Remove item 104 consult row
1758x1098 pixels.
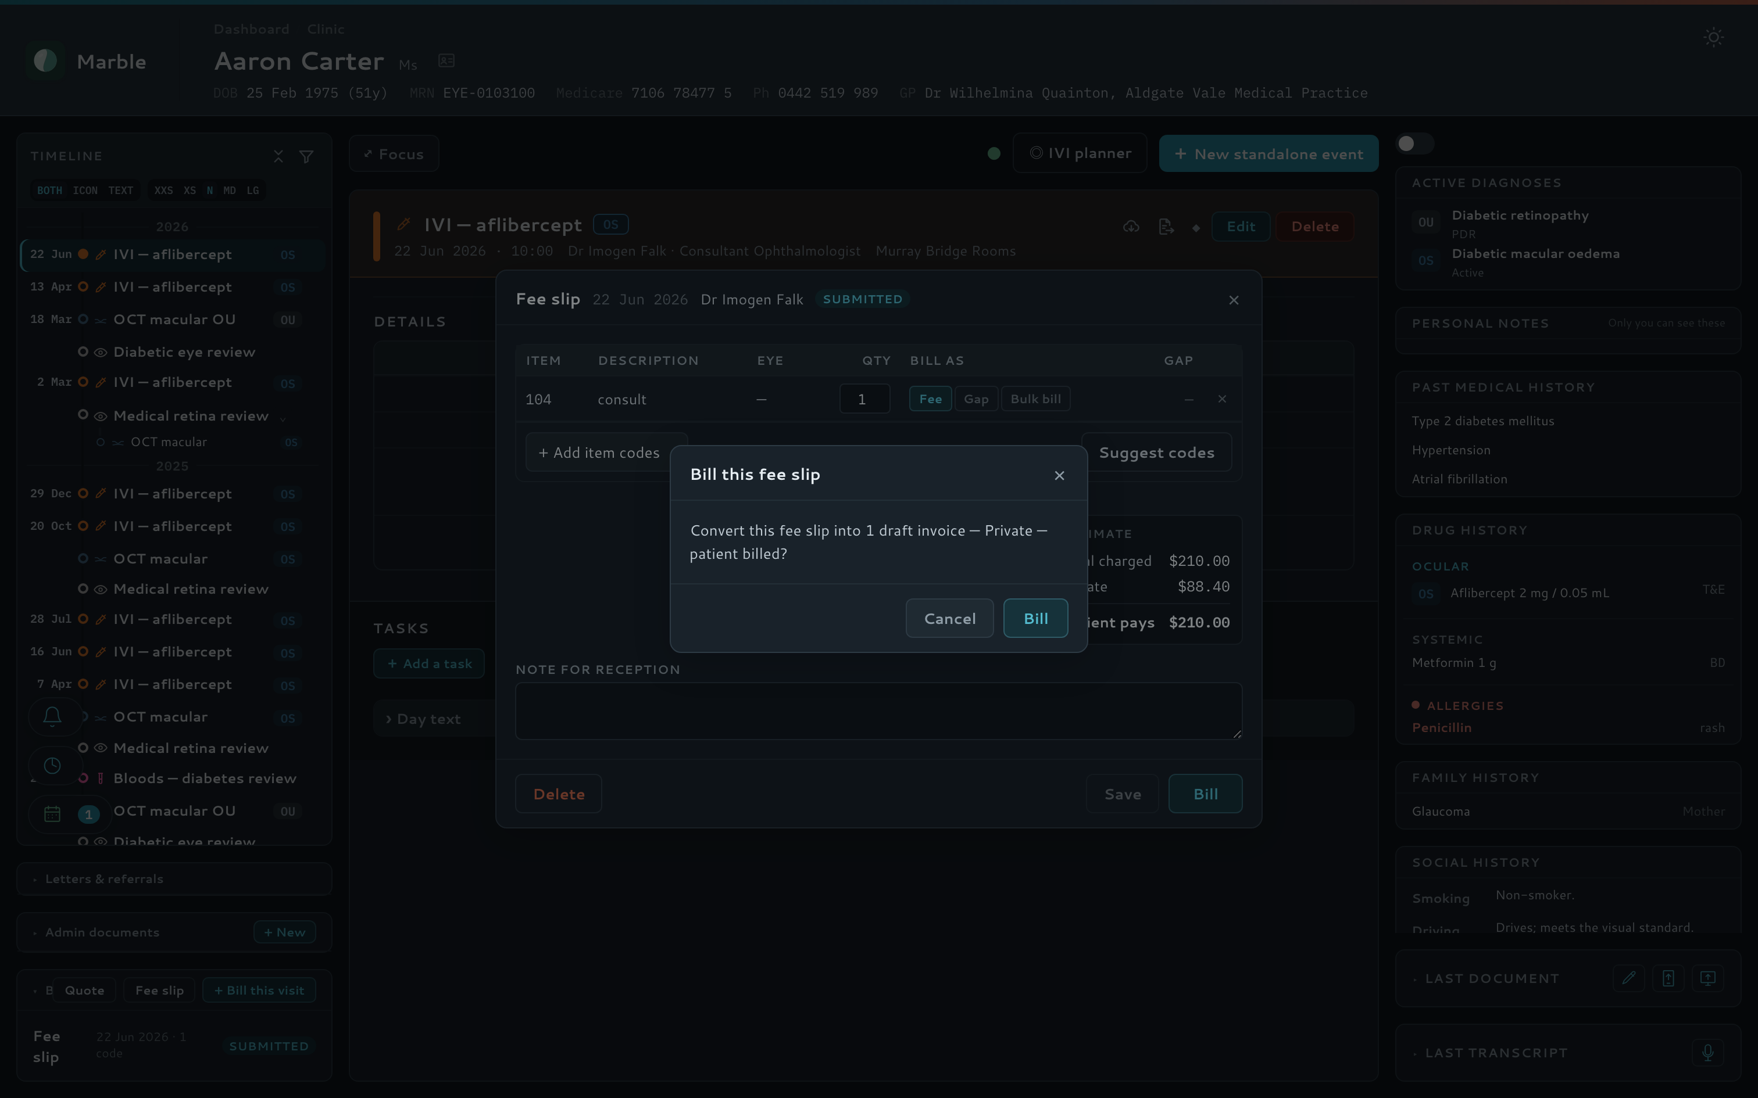pyautogui.click(x=1222, y=399)
